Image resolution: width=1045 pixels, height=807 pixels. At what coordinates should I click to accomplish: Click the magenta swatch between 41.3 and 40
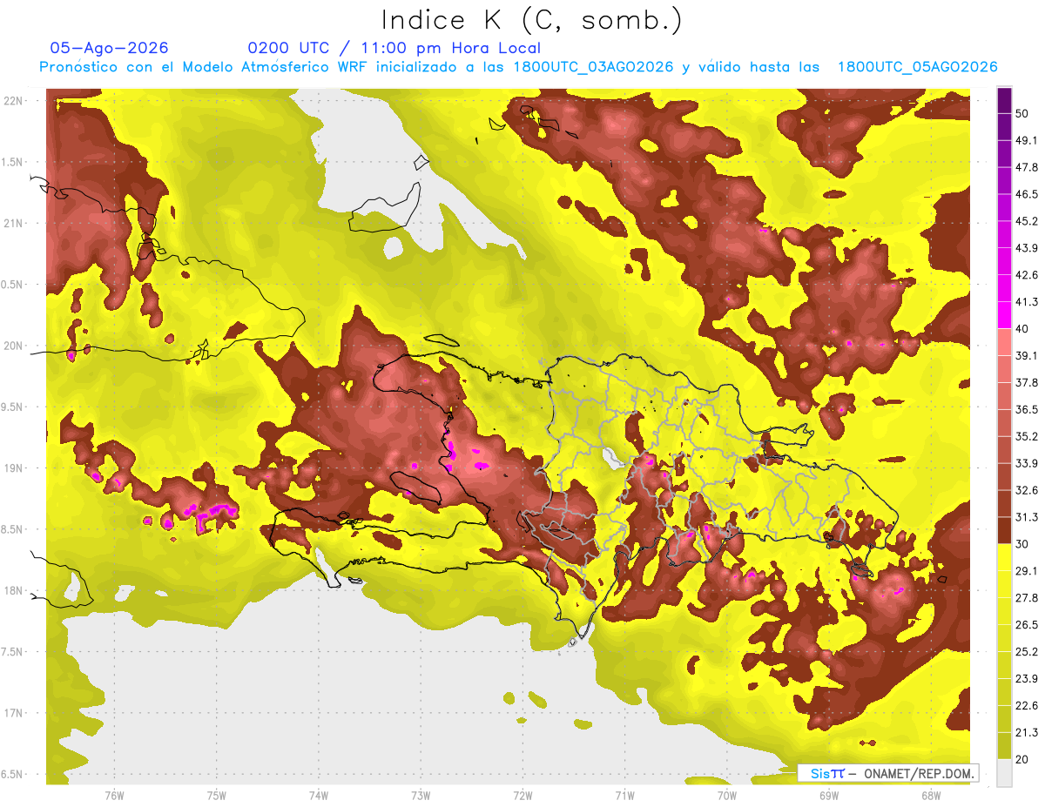[x=1004, y=315]
